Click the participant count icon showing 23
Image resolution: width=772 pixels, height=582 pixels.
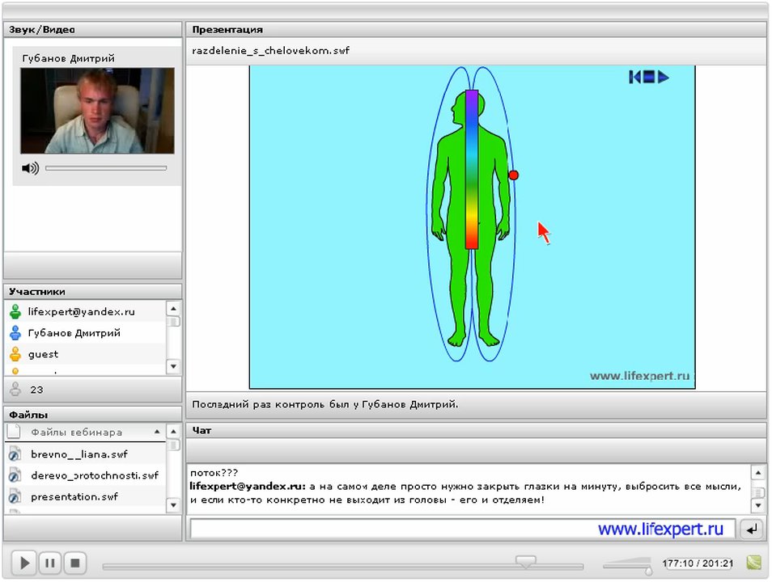pos(15,389)
